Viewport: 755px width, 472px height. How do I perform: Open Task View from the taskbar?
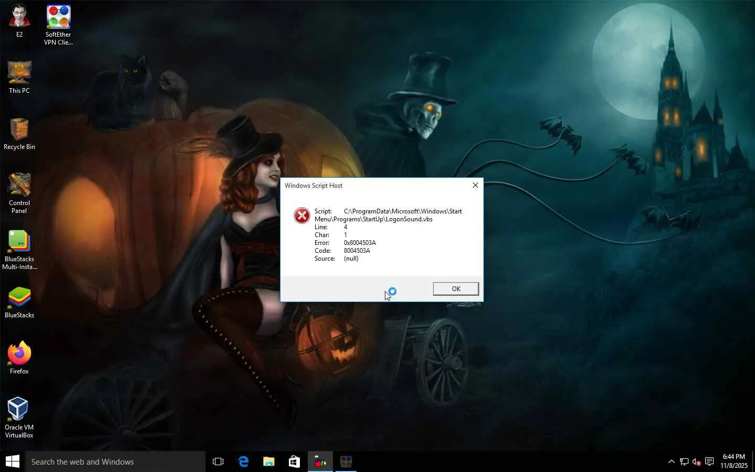[218, 462]
